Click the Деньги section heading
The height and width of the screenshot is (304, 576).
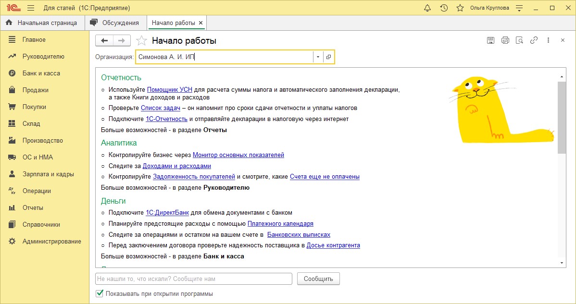(113, 201)
